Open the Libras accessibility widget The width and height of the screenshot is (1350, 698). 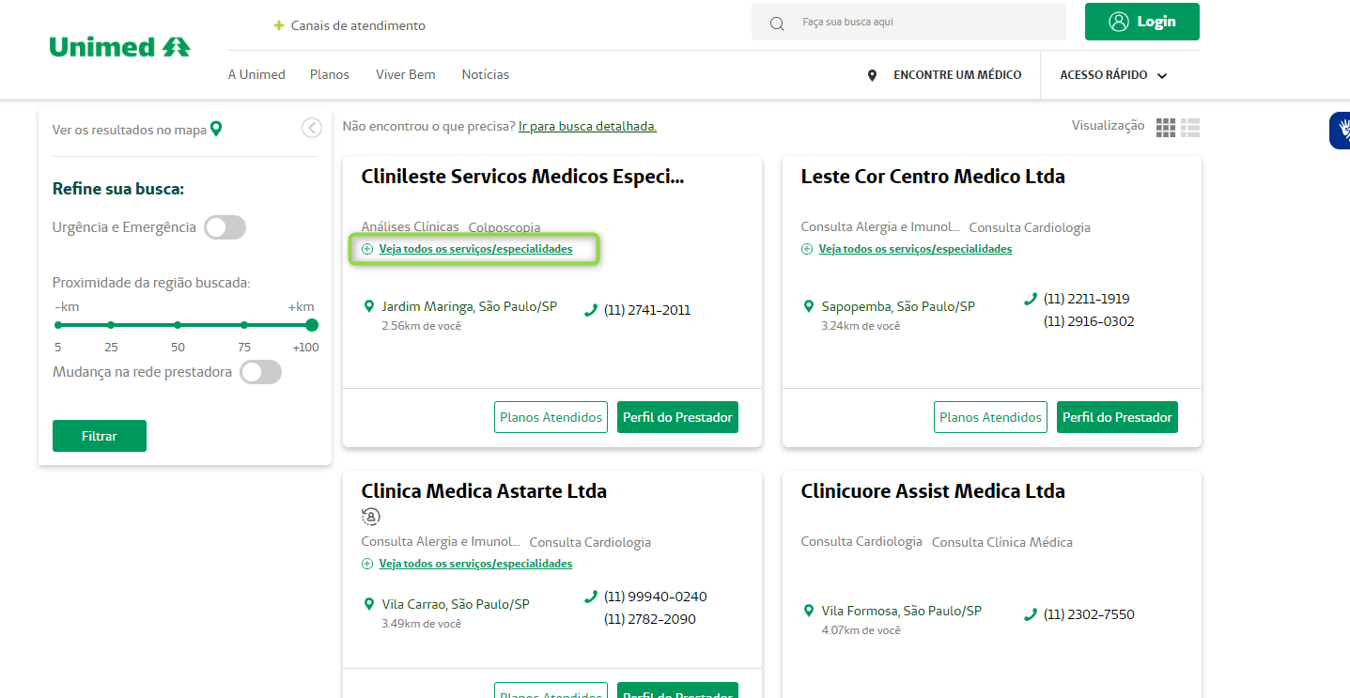[x=1340, y=131]
